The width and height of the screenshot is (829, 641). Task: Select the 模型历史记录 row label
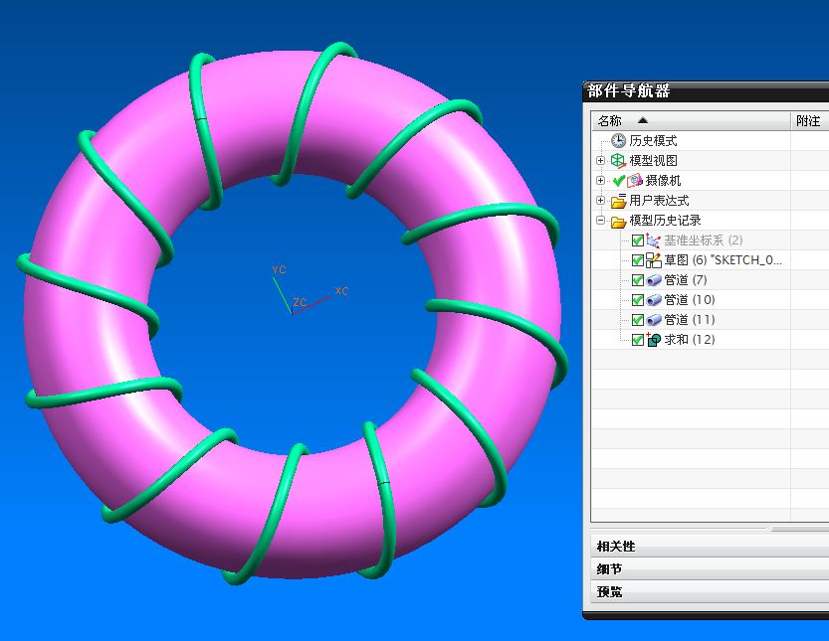[665, 221]
